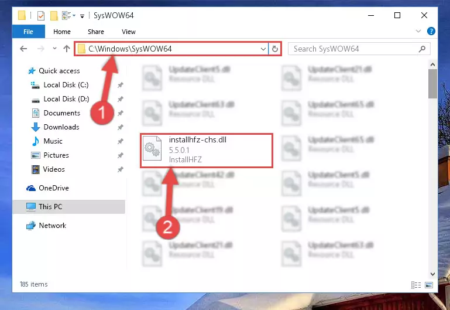Go up one folder level
The width and height of the screenshot is (450, 310).
[x=67, y=49]
